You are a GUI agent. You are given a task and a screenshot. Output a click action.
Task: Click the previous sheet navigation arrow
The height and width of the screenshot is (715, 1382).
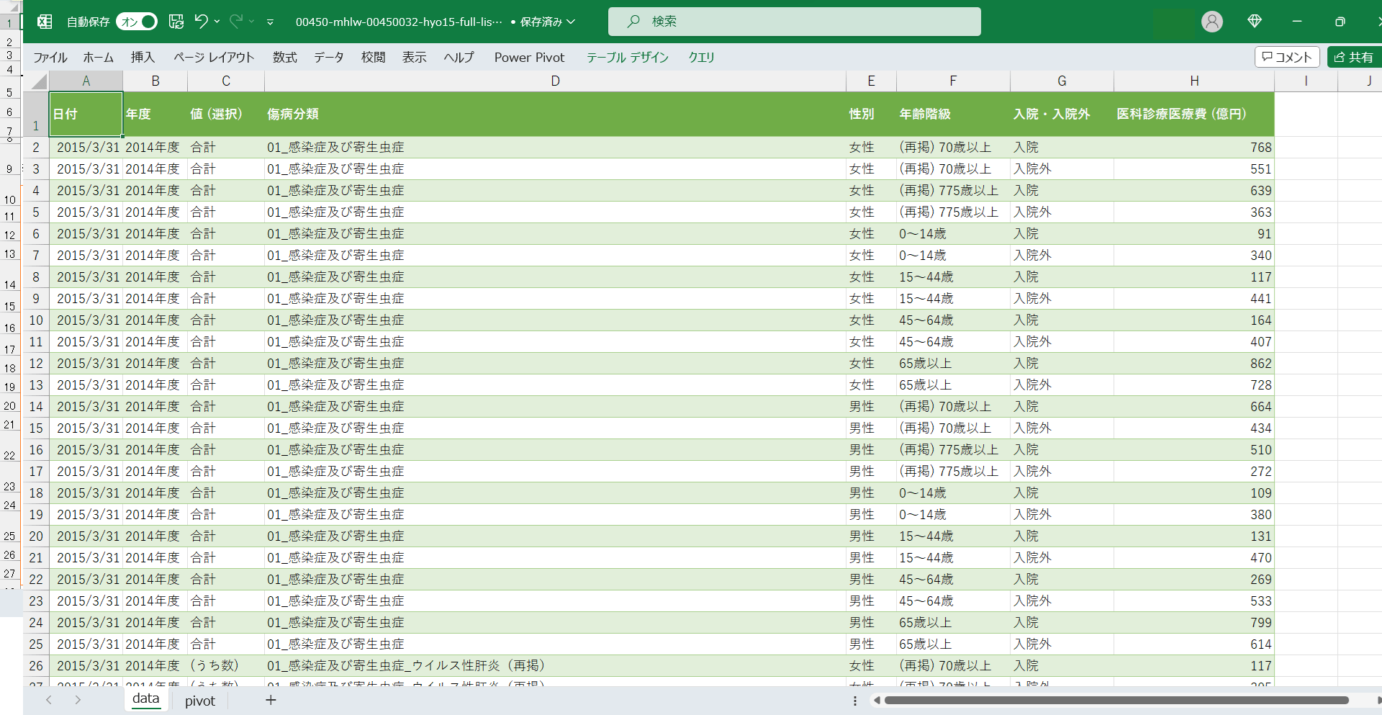pyautogui.click(x=49, y=700)
